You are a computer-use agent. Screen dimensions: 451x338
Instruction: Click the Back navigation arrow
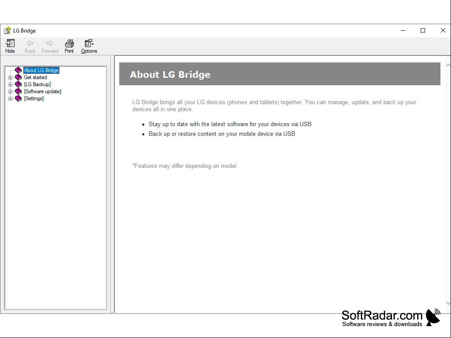(30, 46)
